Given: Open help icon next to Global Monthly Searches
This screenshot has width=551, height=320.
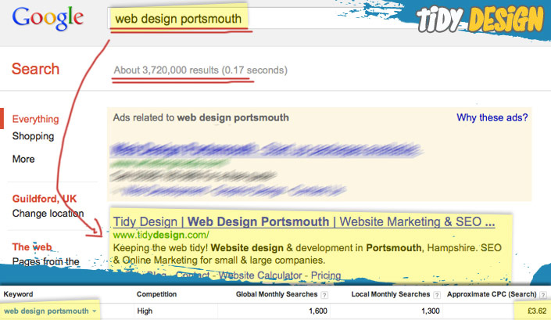Looking at the screenshot, I should (324, 295).
